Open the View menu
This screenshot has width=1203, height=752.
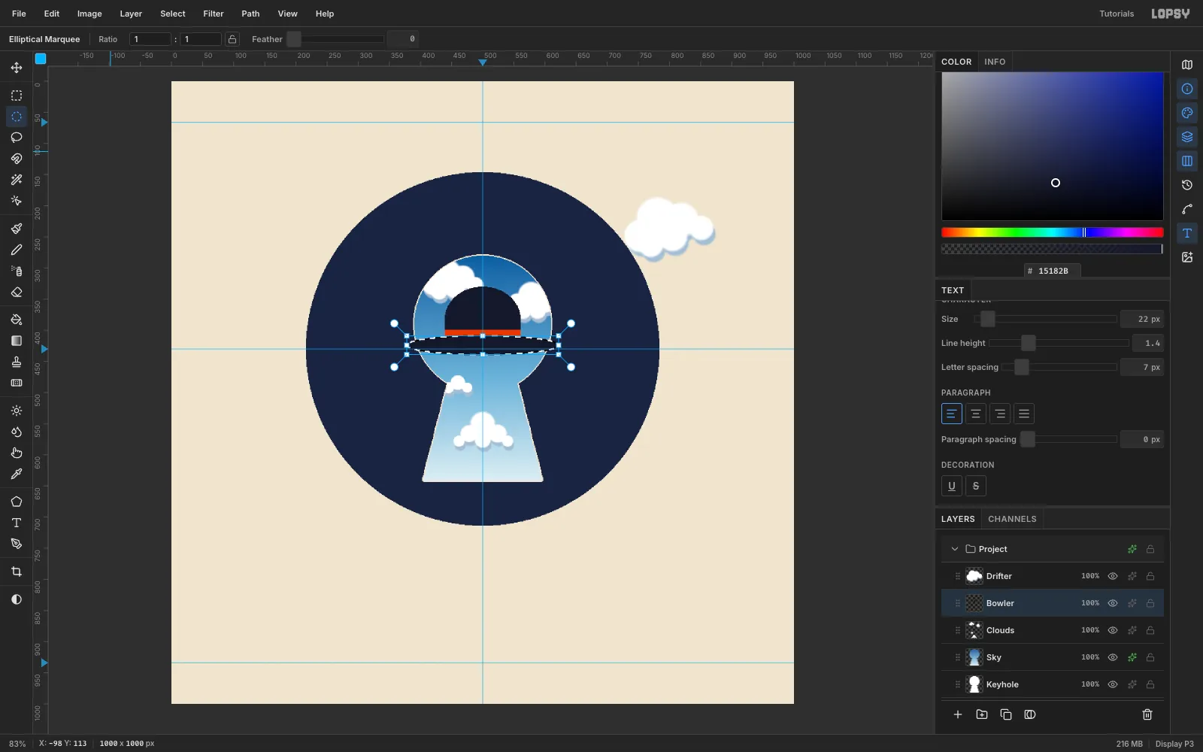tap(287, 14)
